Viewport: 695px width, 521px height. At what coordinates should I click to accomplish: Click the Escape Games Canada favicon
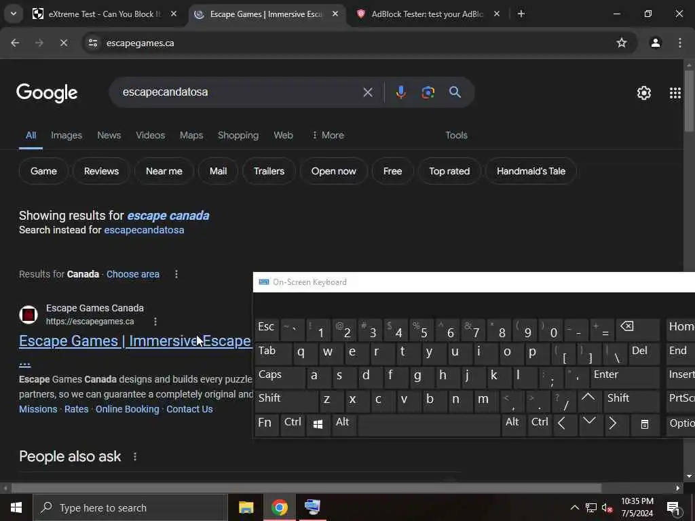tap(29, 315)
